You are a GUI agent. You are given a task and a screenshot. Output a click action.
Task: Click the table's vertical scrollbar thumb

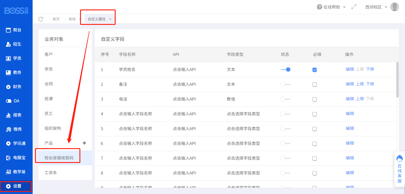click(x=398, y=80)
